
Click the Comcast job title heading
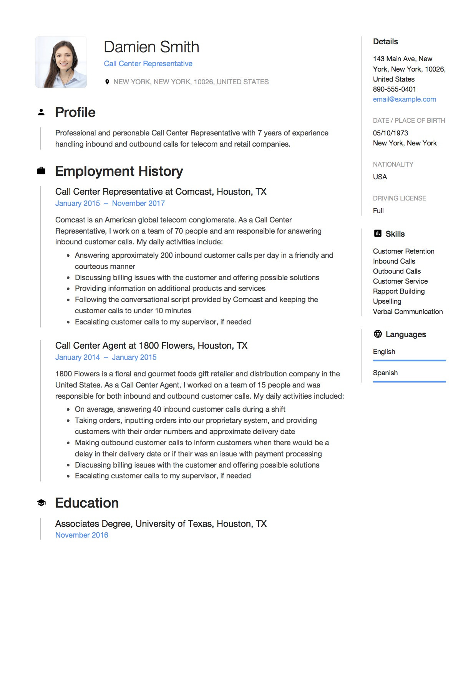pos(161,192)
